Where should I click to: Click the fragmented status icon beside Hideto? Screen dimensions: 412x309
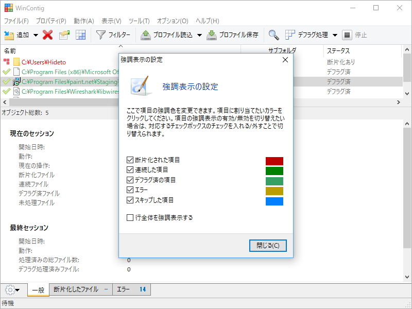[x=7, y=62]
